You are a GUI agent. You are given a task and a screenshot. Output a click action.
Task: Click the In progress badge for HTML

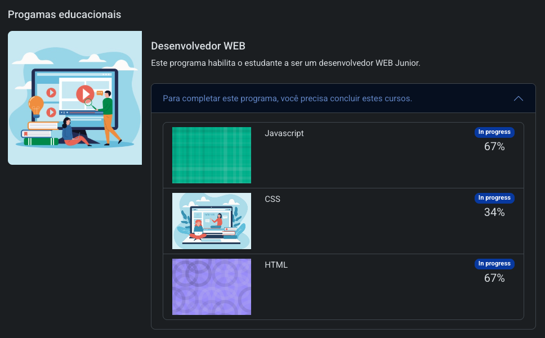tap(494, 263)
